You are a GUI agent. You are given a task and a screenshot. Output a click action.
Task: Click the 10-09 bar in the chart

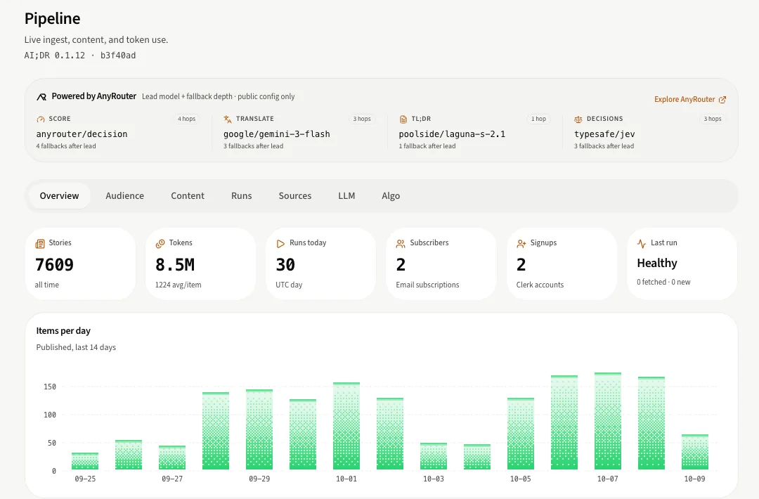694,452
